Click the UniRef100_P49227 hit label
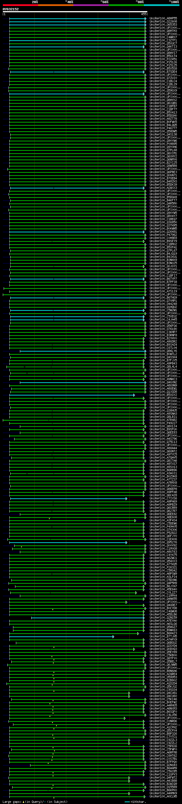The width and height of the screenshot is (182, 804). coord(163,423)
